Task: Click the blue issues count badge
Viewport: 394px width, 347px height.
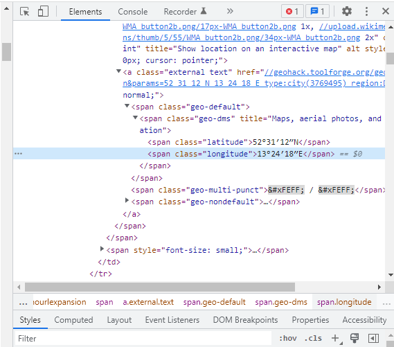Action: point(317,11)
